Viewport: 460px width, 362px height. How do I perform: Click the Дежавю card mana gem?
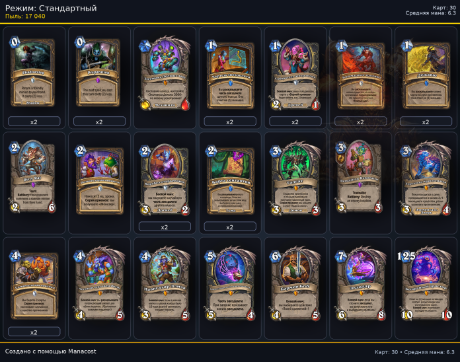coord(406,46)
